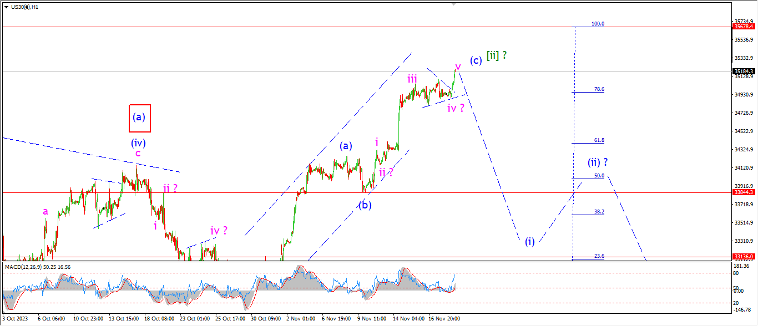Open the US30 chart dropdown arrow
758x326 pixels.
point(6,7)
